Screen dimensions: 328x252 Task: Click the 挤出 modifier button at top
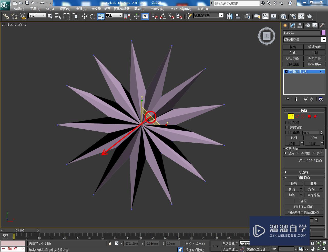(x=293, y=47)
